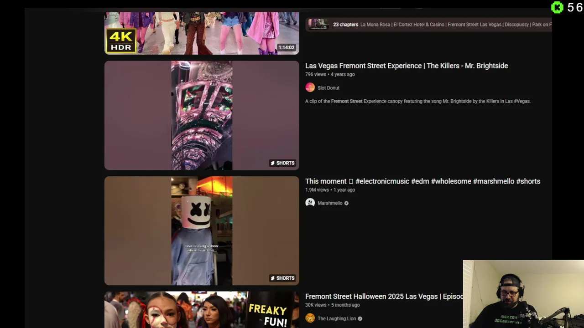Play the Halloween 2025 'Freaky Fun' thumbnail
The width and height of the screenshot is (584, 328).
(x=202, y=310)
